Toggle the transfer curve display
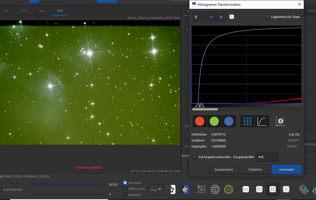The width and height of the screenshot is (316, 200). click(262, 121)
